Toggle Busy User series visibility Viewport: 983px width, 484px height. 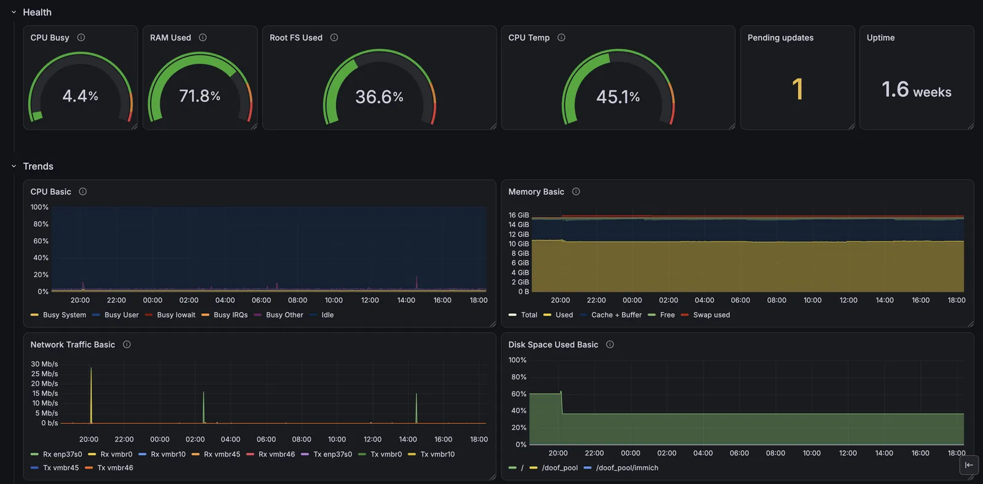coord(122,315)
